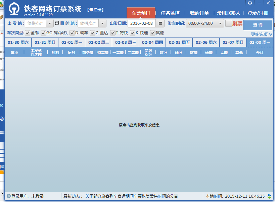Image resolution: width=275 pixels, height=202 pixels.
Task: Open the calendar picker for departure date
Action: pos(160,23)
